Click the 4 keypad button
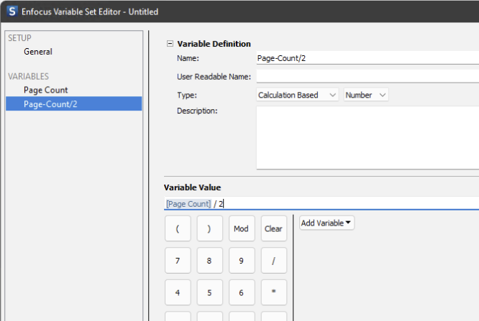The image size is (479, 321). 178,292
